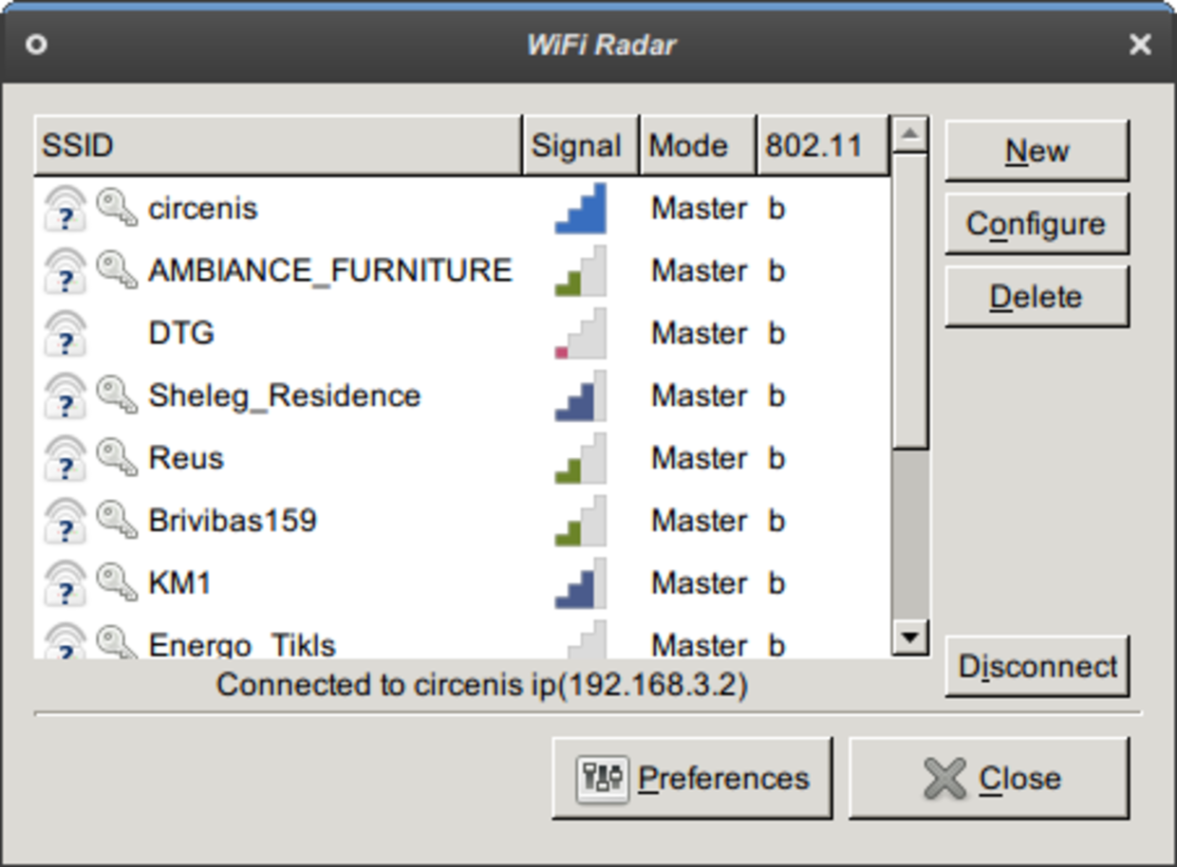Click the encryption key icon beside Reus
The width and height of the screenshot is (1177, 867).
click(x=117, y=459)
